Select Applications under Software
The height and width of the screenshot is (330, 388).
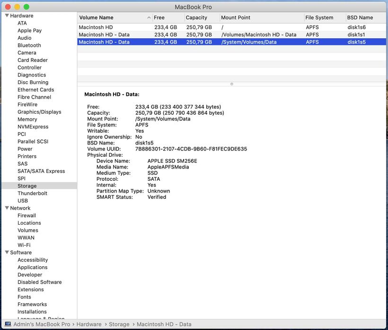[33, 267]
